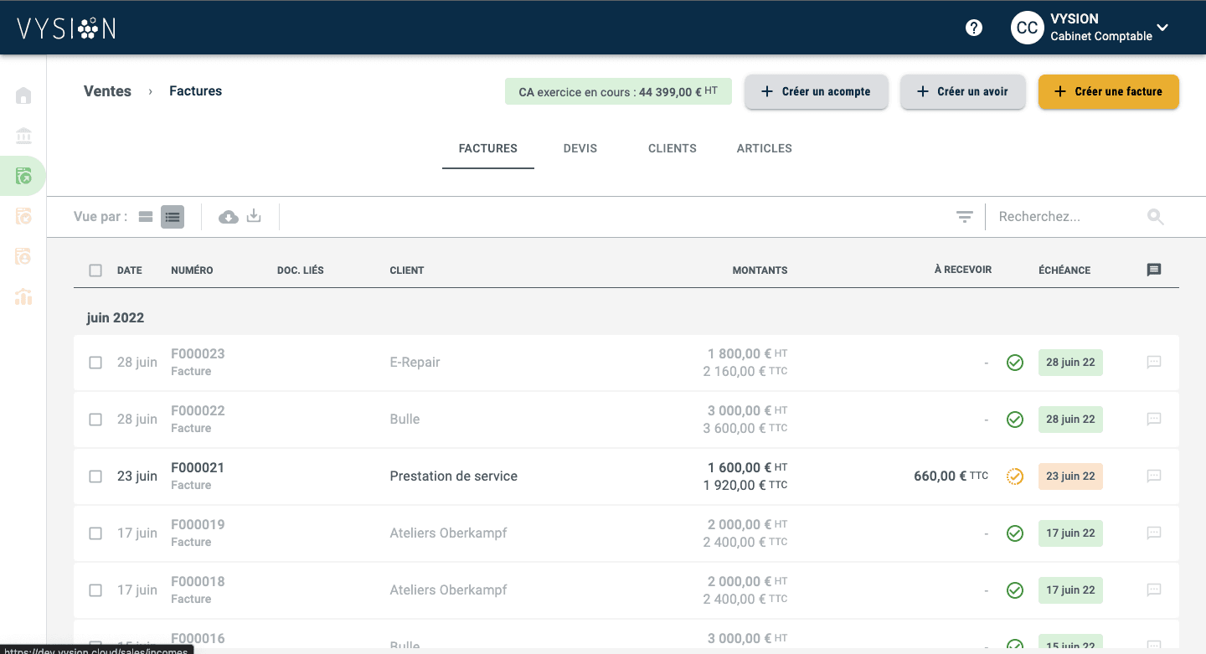Click the comments column header icon

click(1154, 270)
